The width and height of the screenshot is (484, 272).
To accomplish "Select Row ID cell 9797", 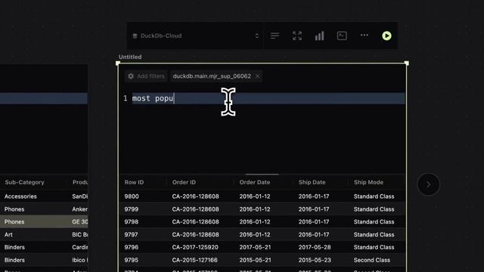I will pyautogui.click(x=131, y=235).
